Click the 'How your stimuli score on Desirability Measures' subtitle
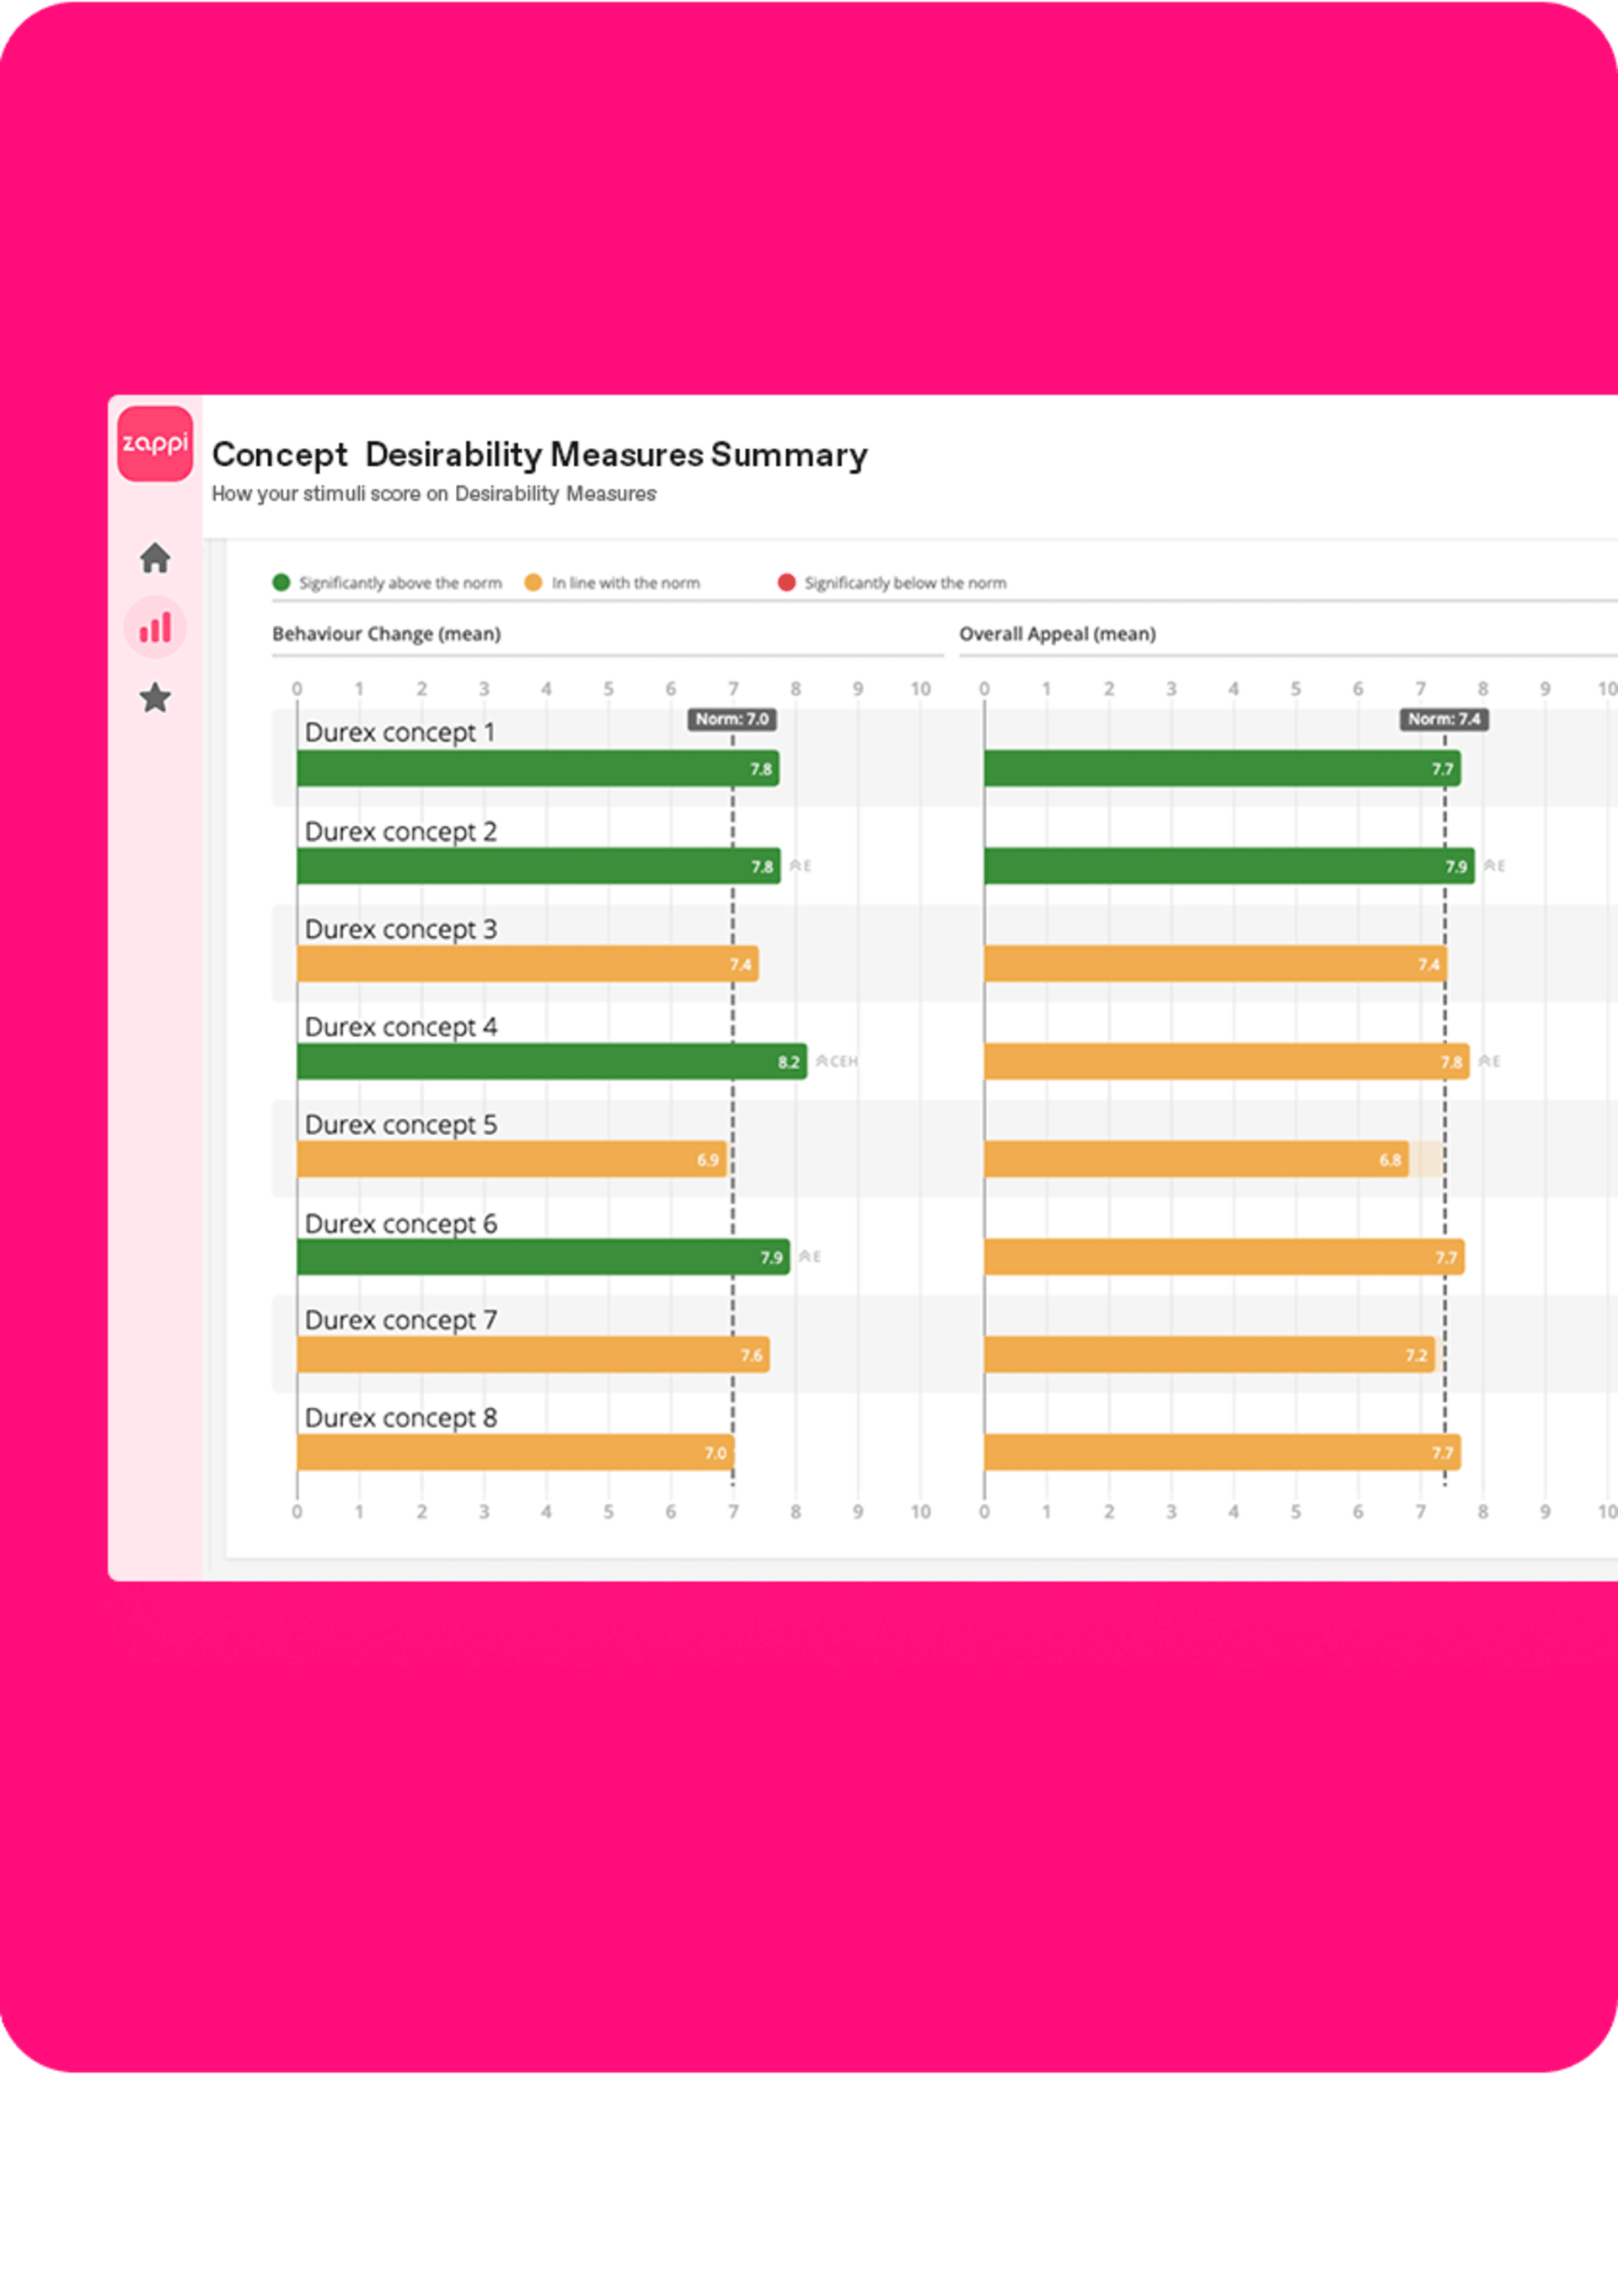Image resolution: width=1618 pixels, height=2296 pixels. (x=434, y=494)
